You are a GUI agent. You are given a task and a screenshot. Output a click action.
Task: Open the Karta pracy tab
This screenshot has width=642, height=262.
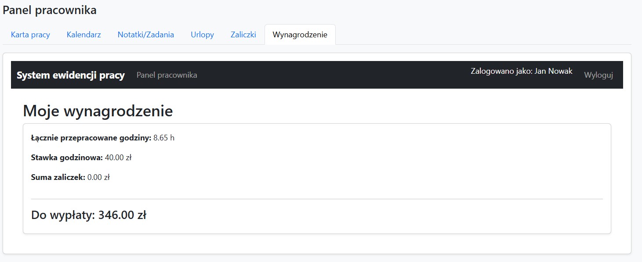click(30, 35)
